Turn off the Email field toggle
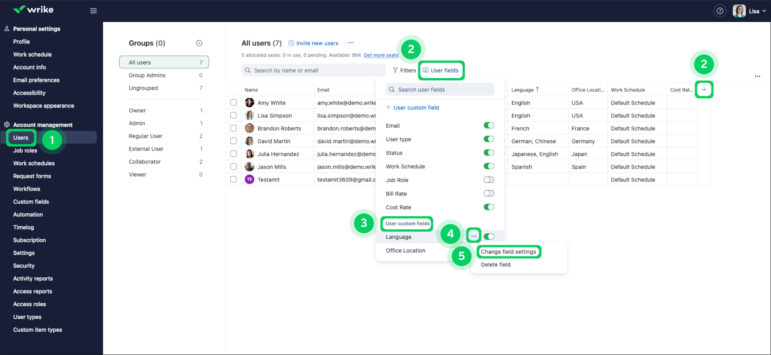The image size is (771, 355). coord(489,126)
